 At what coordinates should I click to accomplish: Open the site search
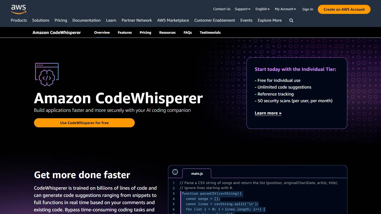tap(291, 20)
